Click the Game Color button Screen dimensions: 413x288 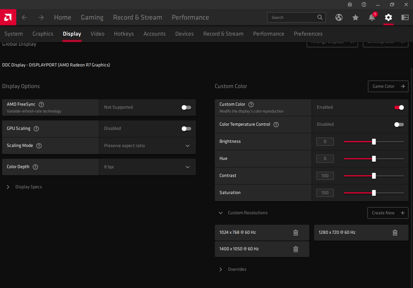[388, 87]
